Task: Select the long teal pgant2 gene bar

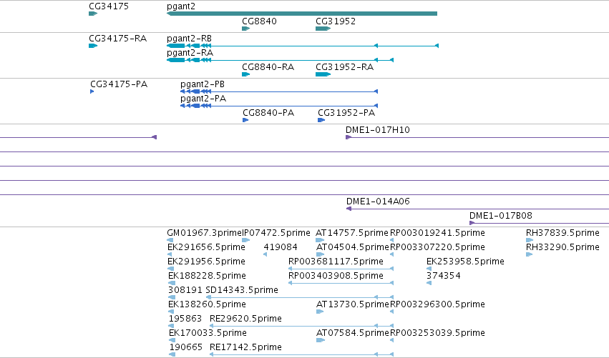Action: [x=302, y=14]
